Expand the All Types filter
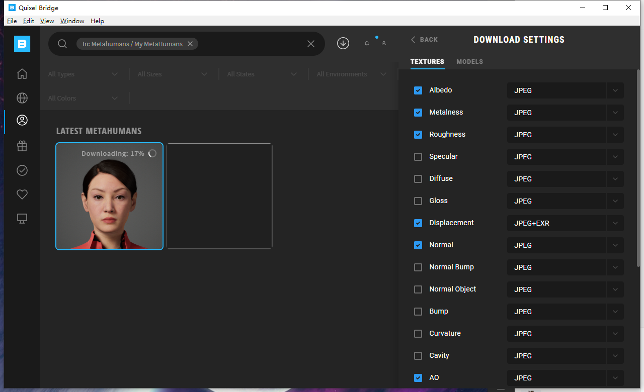This screenshot has width=644, height=392. tap(83, 74)
